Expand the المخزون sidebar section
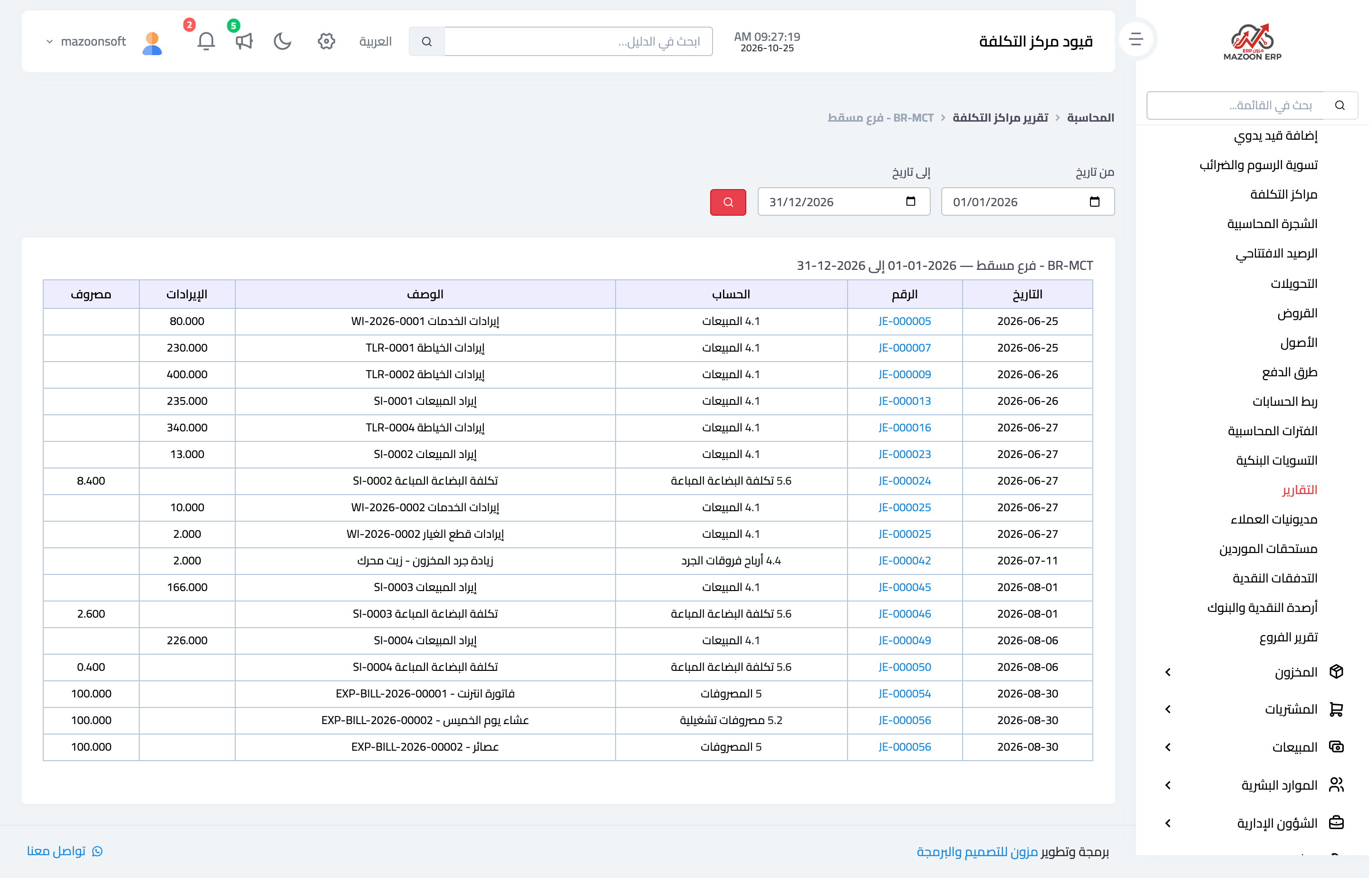 pos(1253,672)
